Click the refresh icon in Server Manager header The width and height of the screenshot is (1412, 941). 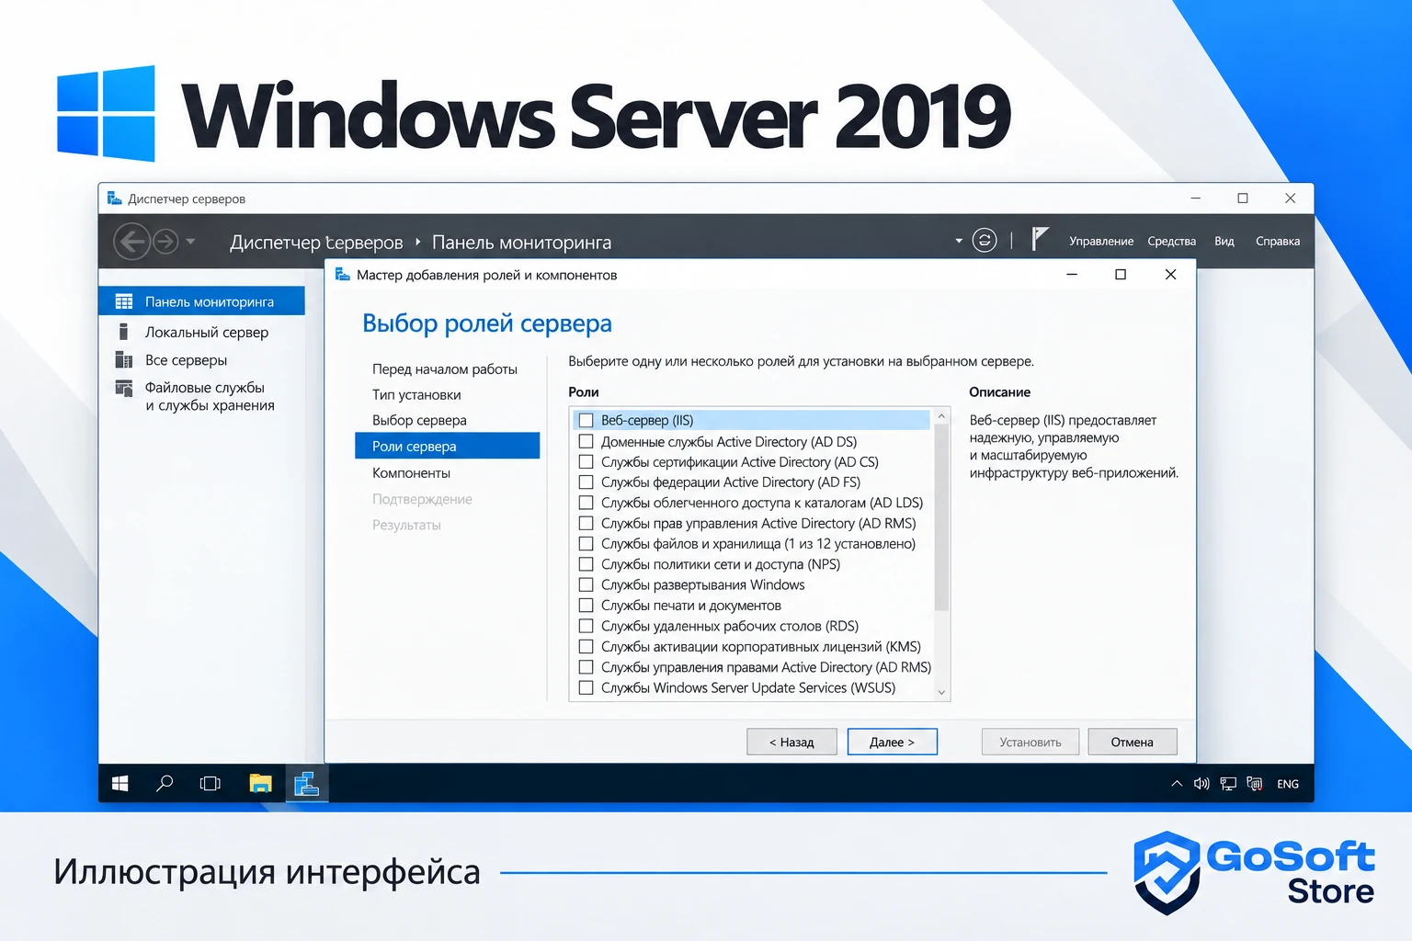point(985,241)
